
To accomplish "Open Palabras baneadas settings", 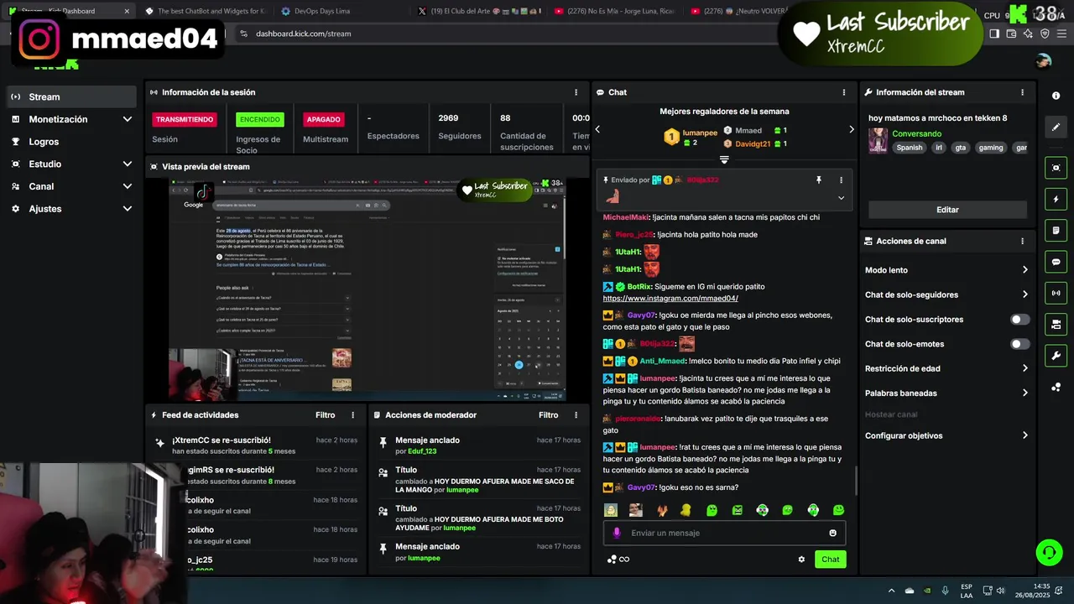I will click(946, 393).
